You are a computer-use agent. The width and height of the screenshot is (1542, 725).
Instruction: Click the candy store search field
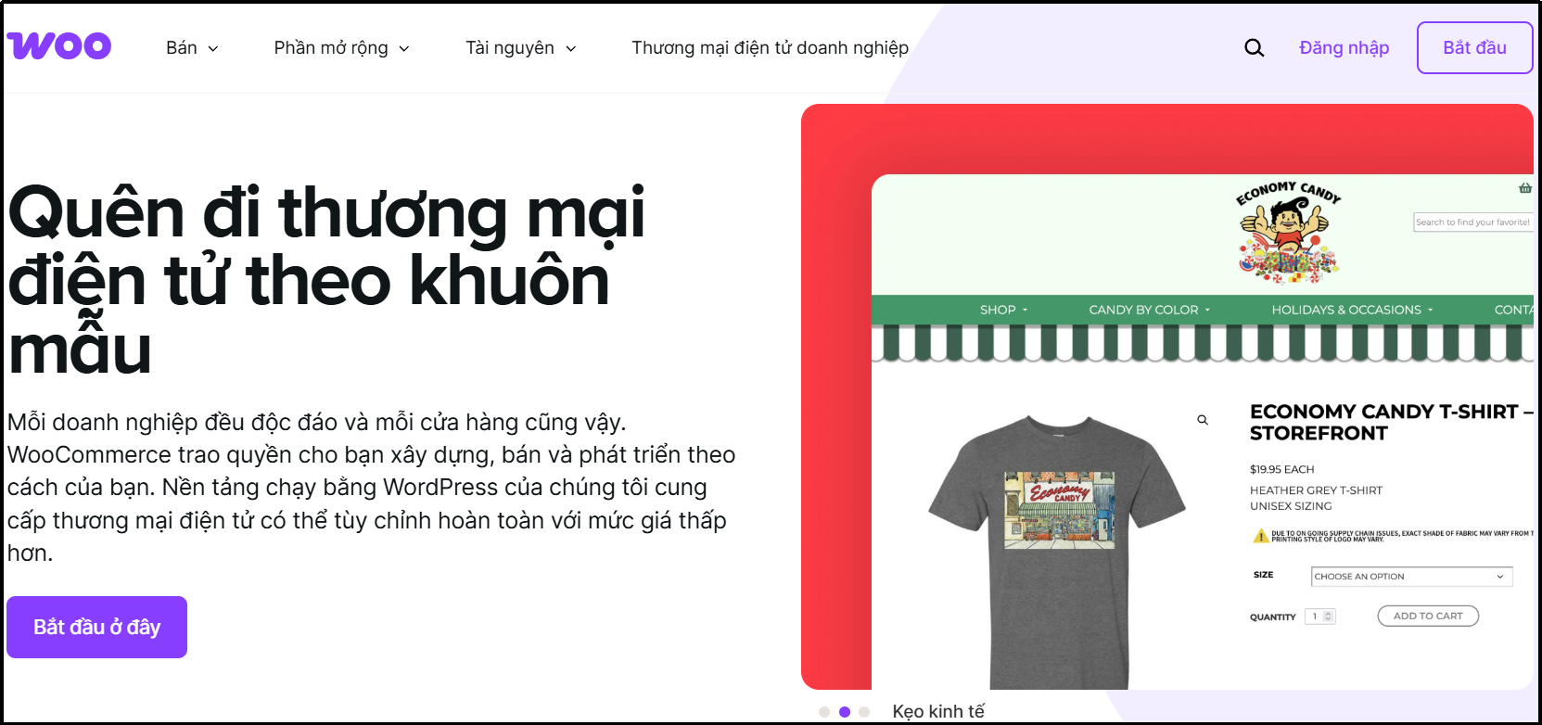[x=1472, y=222]
